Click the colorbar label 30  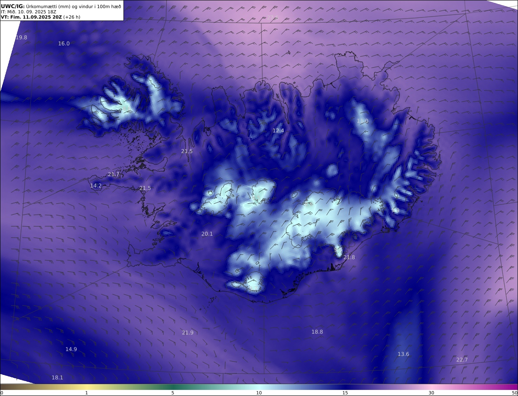tap(431, 393)
